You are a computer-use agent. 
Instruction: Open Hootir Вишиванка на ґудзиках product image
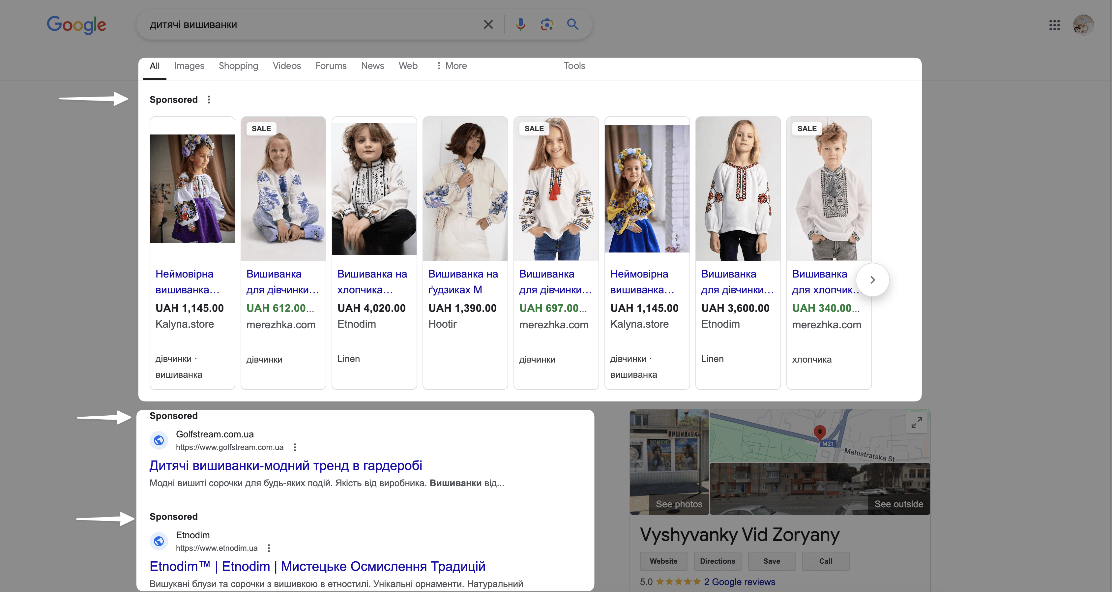465,189
